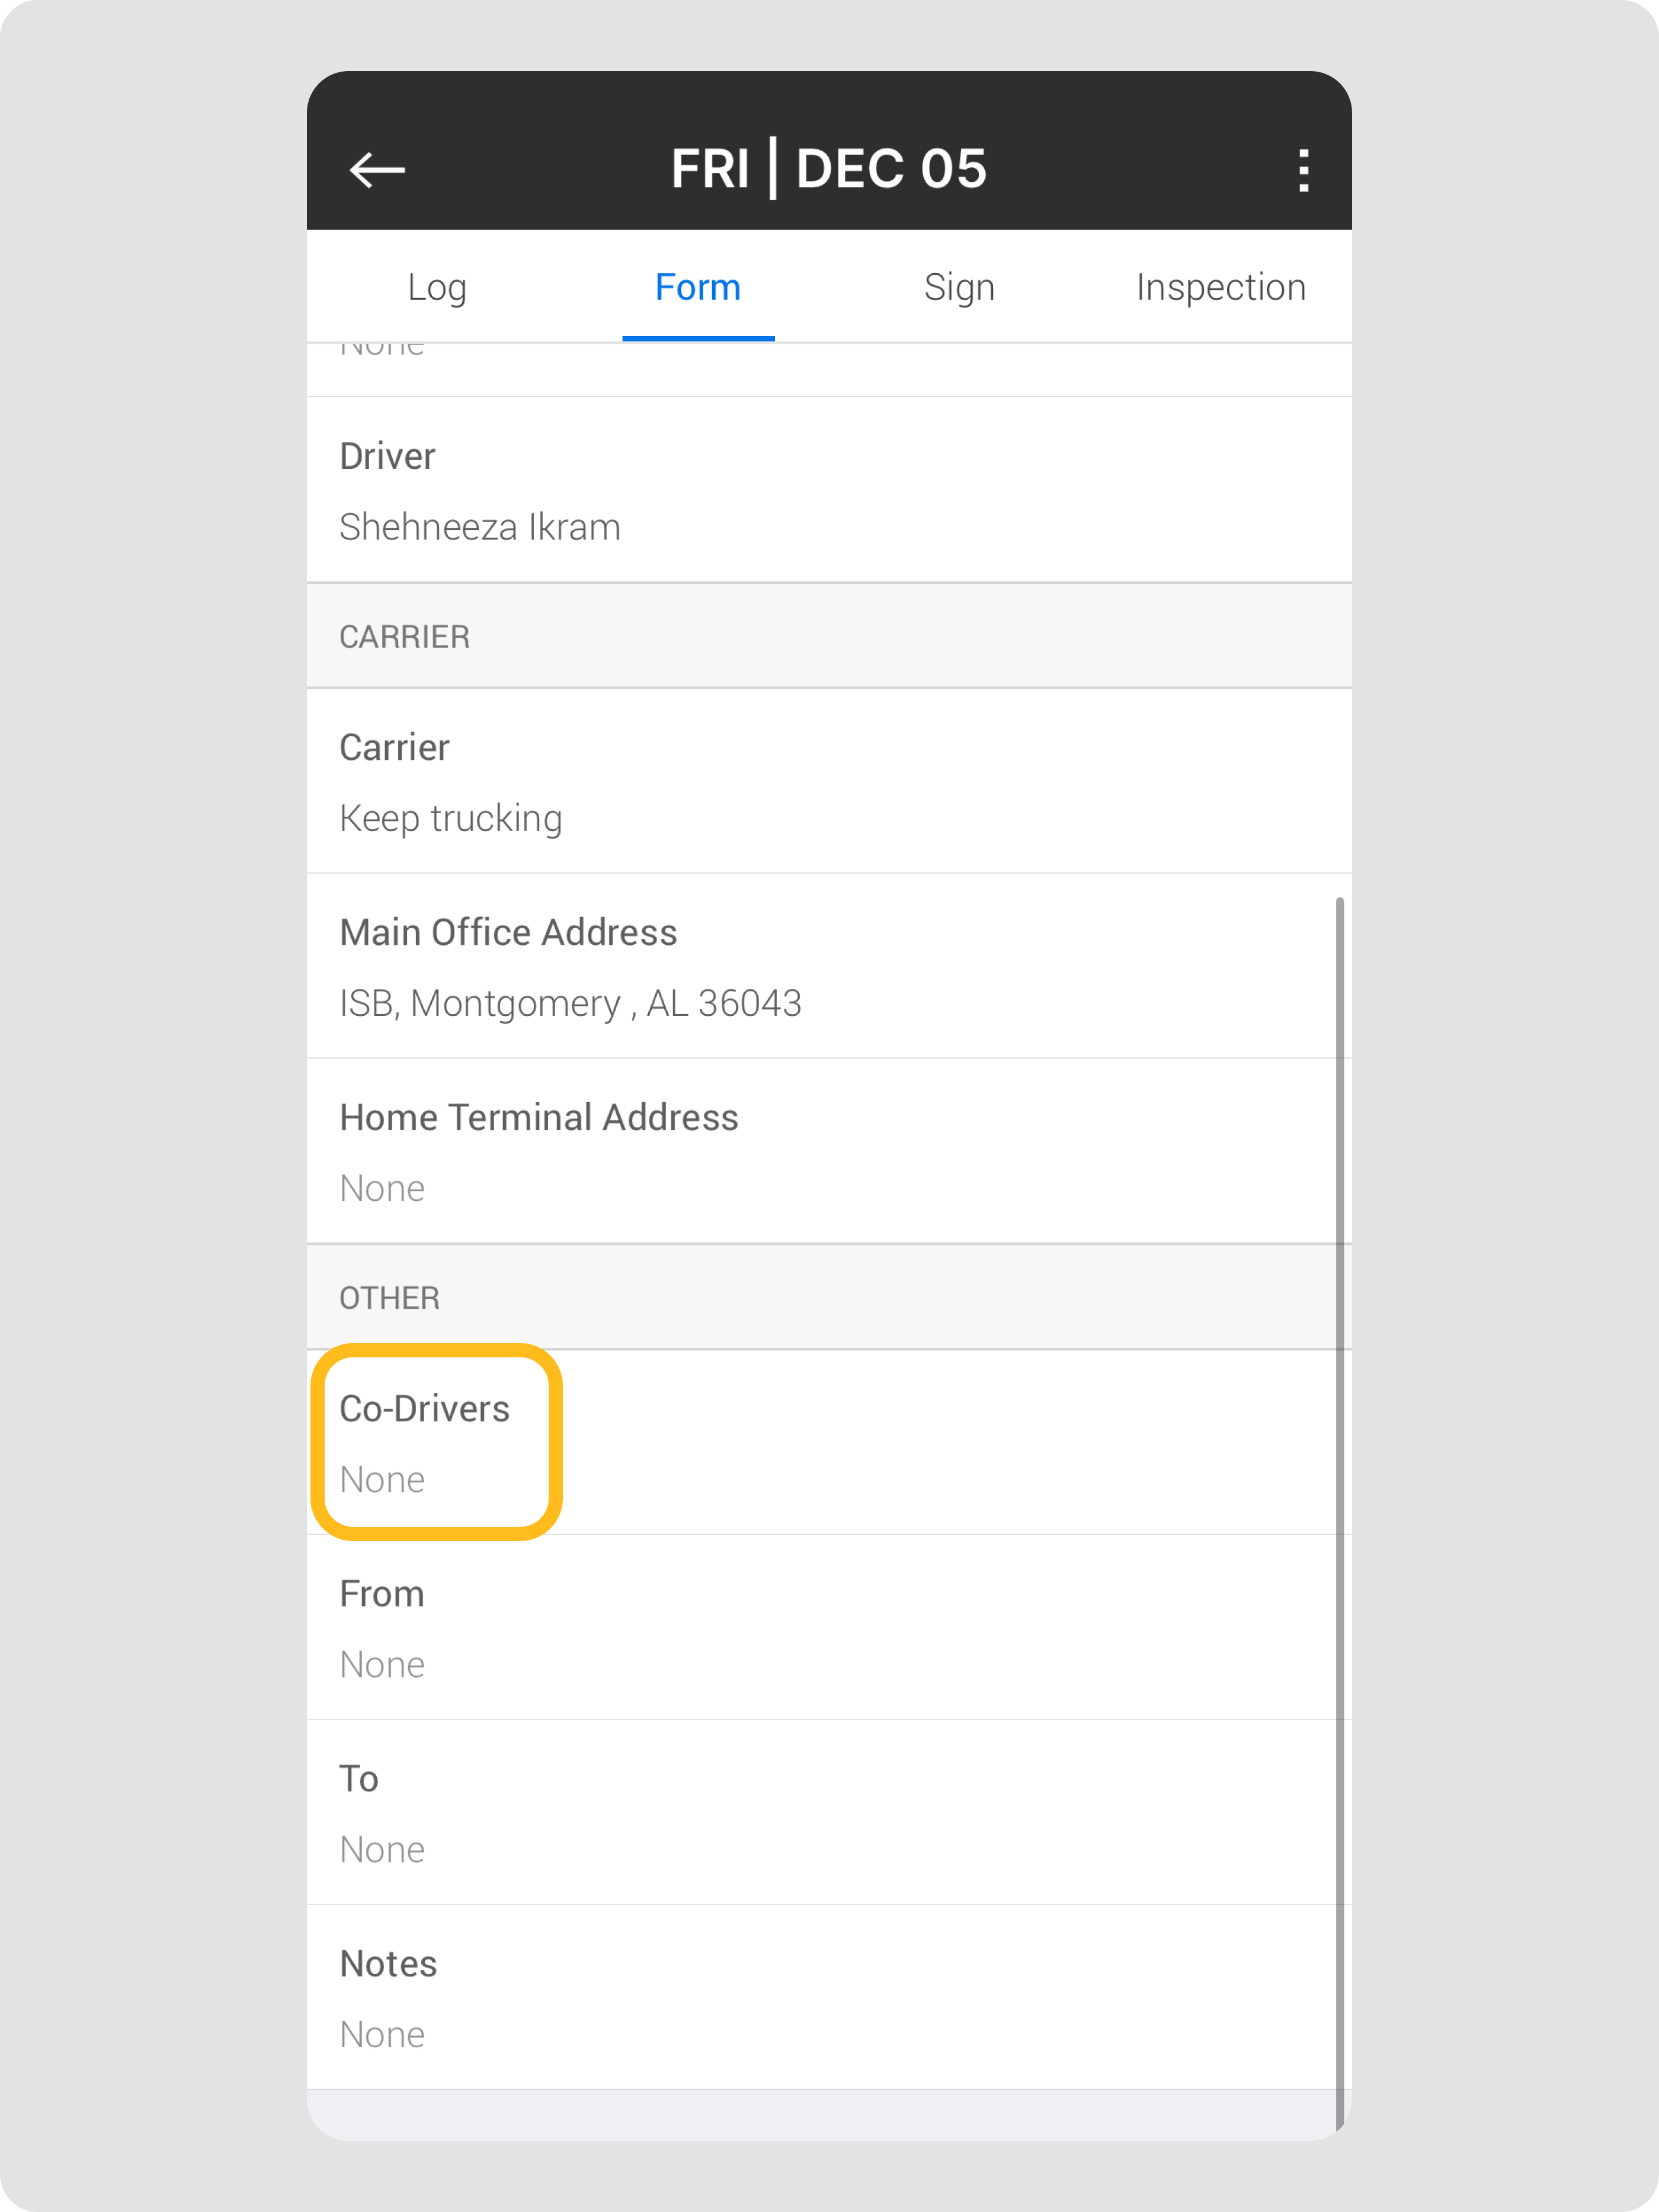Open the Sign tab

tap(959, 287)
